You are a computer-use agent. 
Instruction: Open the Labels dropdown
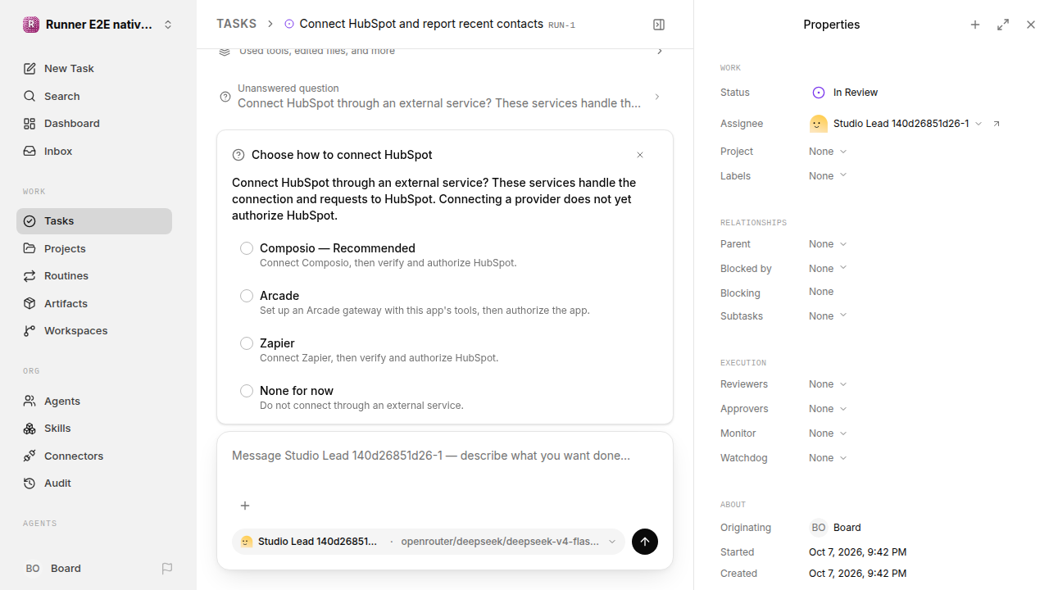pos(828,176)
